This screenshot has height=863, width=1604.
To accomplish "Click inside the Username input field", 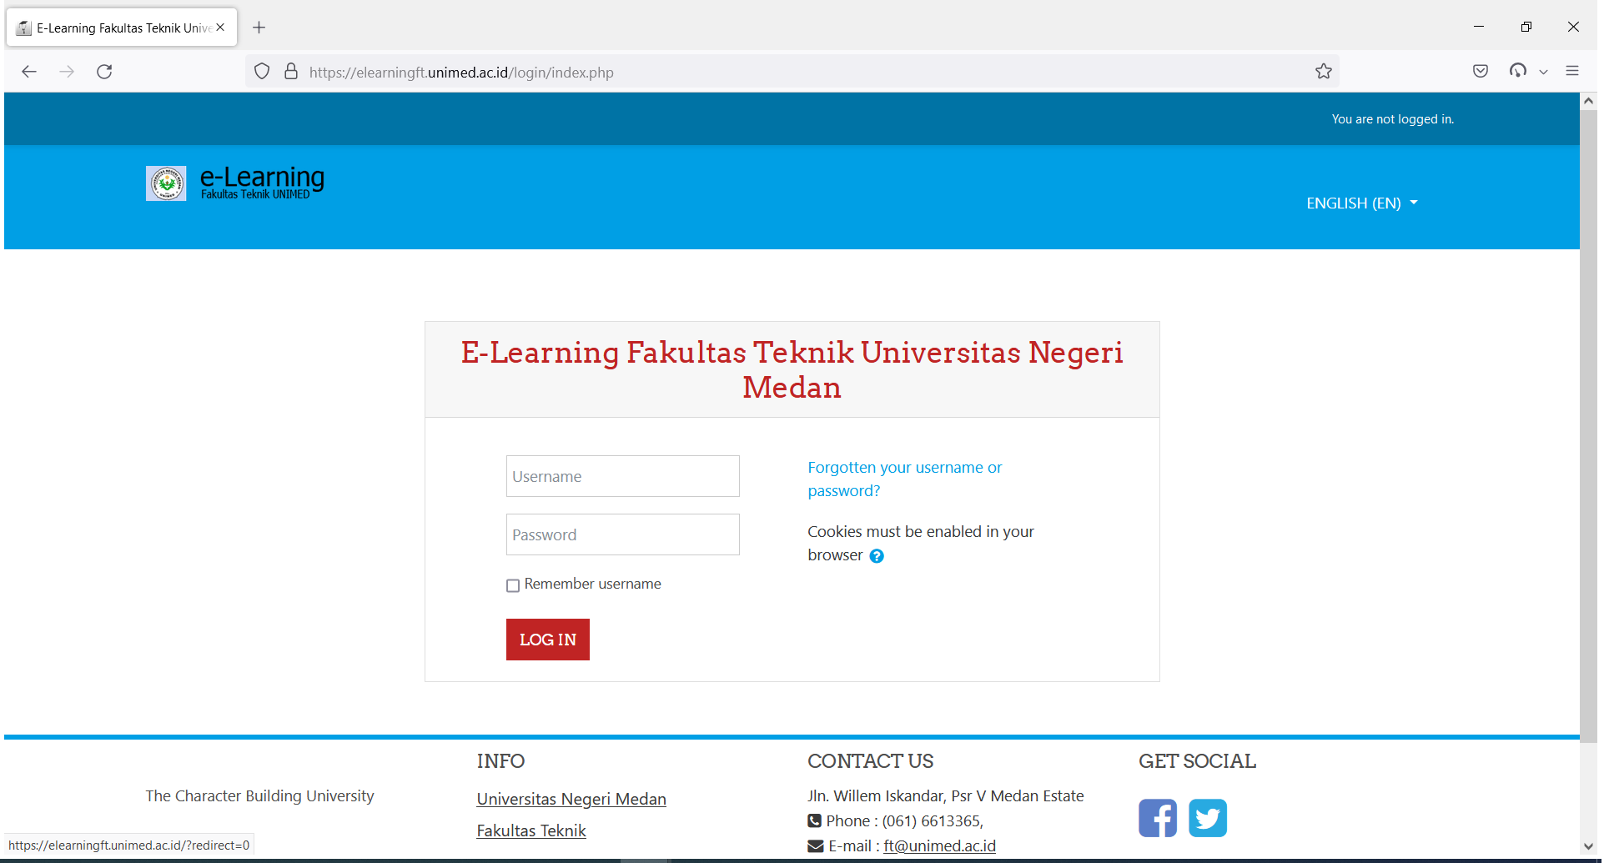I will (x=622, y=476).
